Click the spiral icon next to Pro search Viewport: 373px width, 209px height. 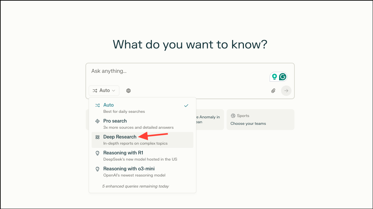(97, 121)
